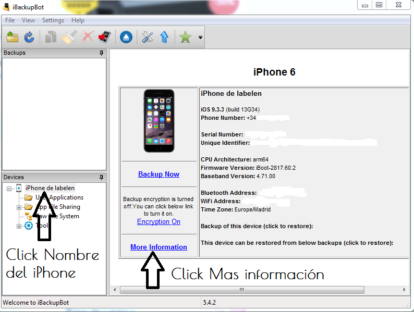Collapse the iPhone de labelen tree node
Image resolution: width=414 pixels, height=312 pixels.
pos(9,188)
